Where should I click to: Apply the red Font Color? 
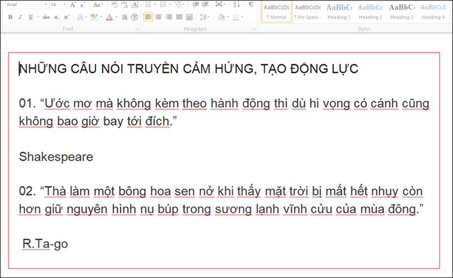coord(109,17)
